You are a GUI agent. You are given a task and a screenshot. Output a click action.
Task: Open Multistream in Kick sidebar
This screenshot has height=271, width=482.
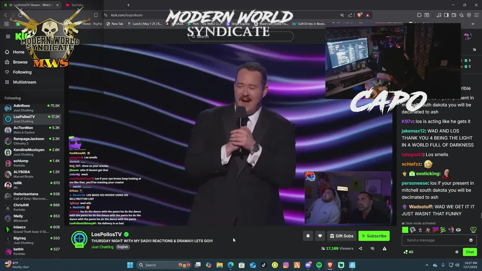coord(21,82)
